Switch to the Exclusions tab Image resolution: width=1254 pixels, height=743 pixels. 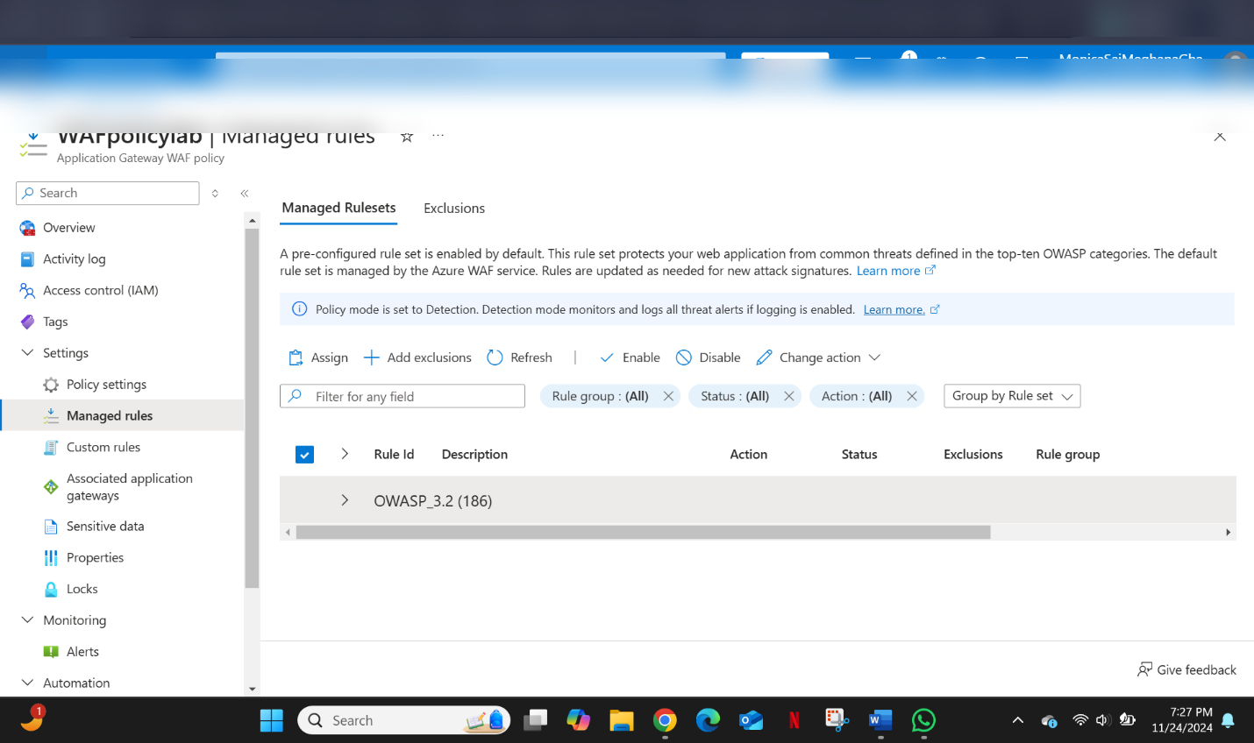pos(454,209)
